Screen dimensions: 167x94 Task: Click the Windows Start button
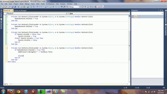coord(3,92)
